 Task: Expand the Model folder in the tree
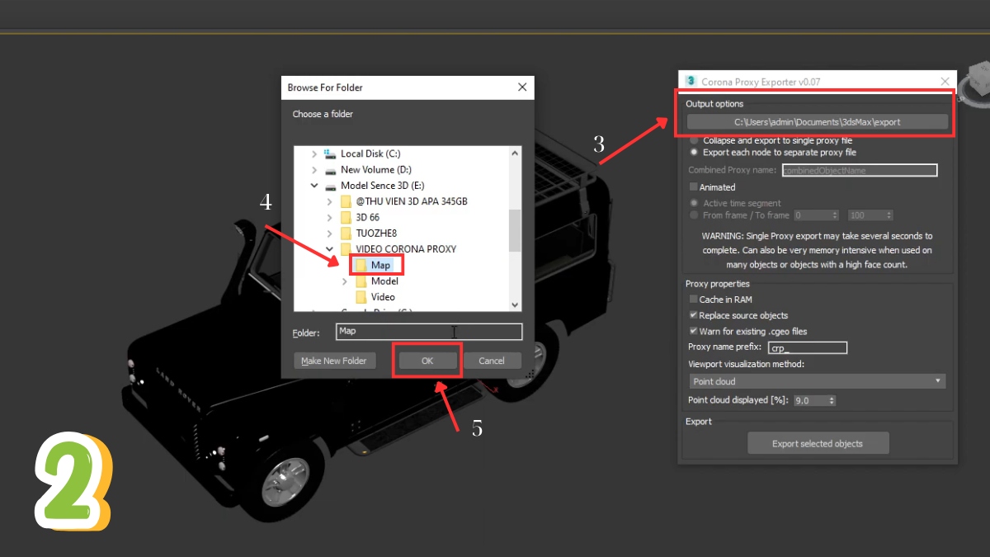[344, 281]
